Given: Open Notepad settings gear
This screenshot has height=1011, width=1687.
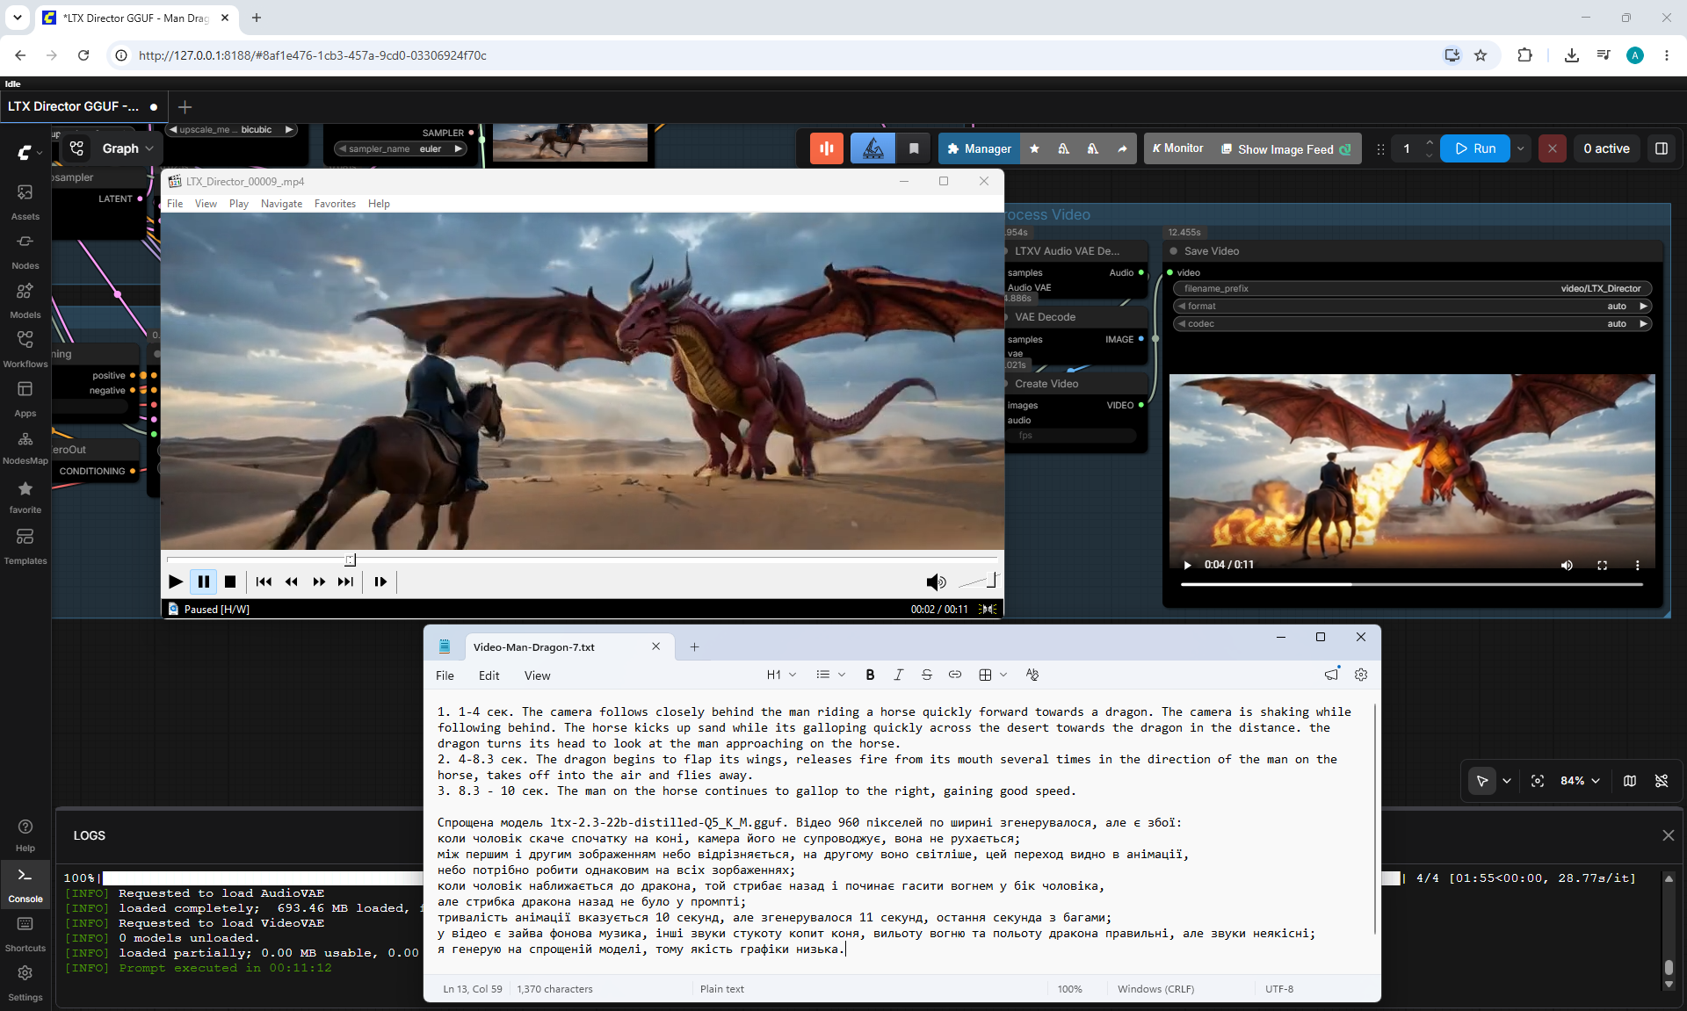Looking at the screenshot, I should pyautogui.click(x=1361, y=675).
